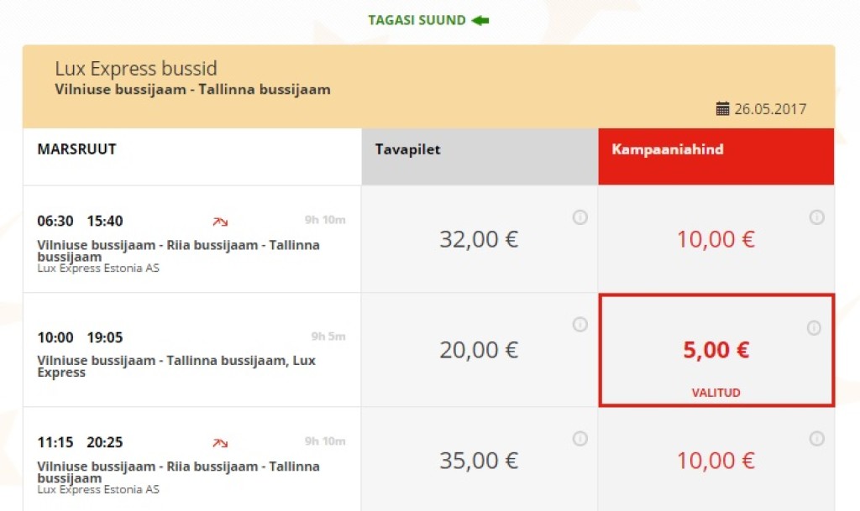
Task: Open the 10:00 Vilniuse - Tallinna route details
Action: click(x=191, y=350)
